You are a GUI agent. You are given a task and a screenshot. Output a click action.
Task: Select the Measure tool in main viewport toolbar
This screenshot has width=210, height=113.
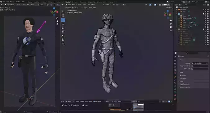(x=63, y=40)
